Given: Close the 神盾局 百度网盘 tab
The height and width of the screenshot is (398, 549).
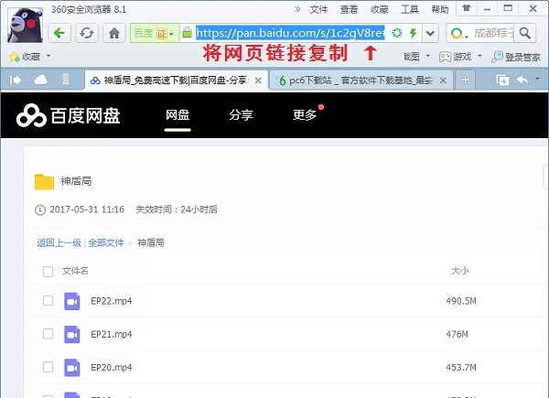Looking at the screenshot, I should pyautogui.click(x=258, y=81).
